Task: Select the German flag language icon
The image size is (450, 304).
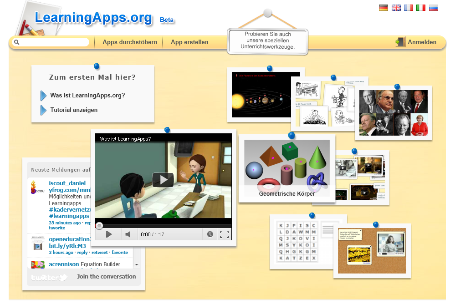Action: coord(383,8)
